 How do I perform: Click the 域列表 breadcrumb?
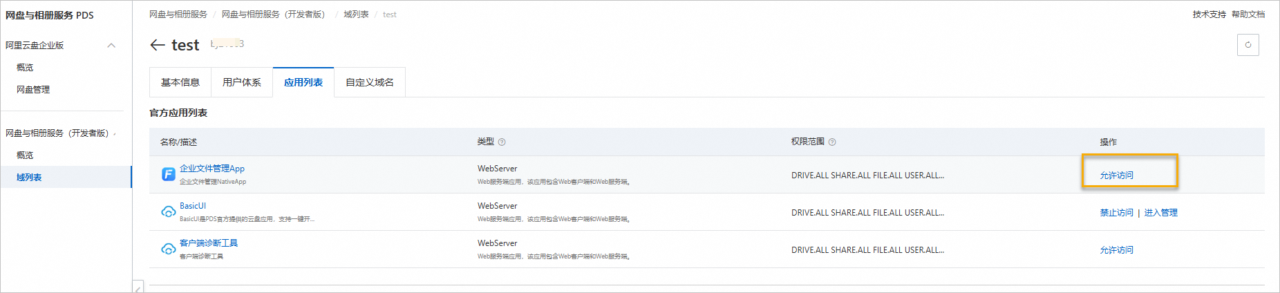[x=356, y=14]
